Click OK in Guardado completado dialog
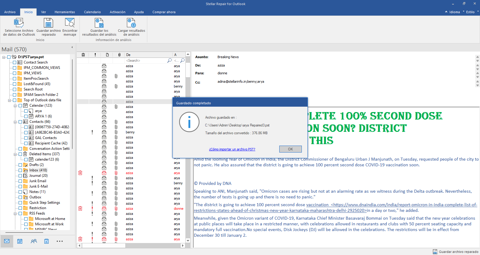Viewport: 480px width, 255px height. pos(290,149)
